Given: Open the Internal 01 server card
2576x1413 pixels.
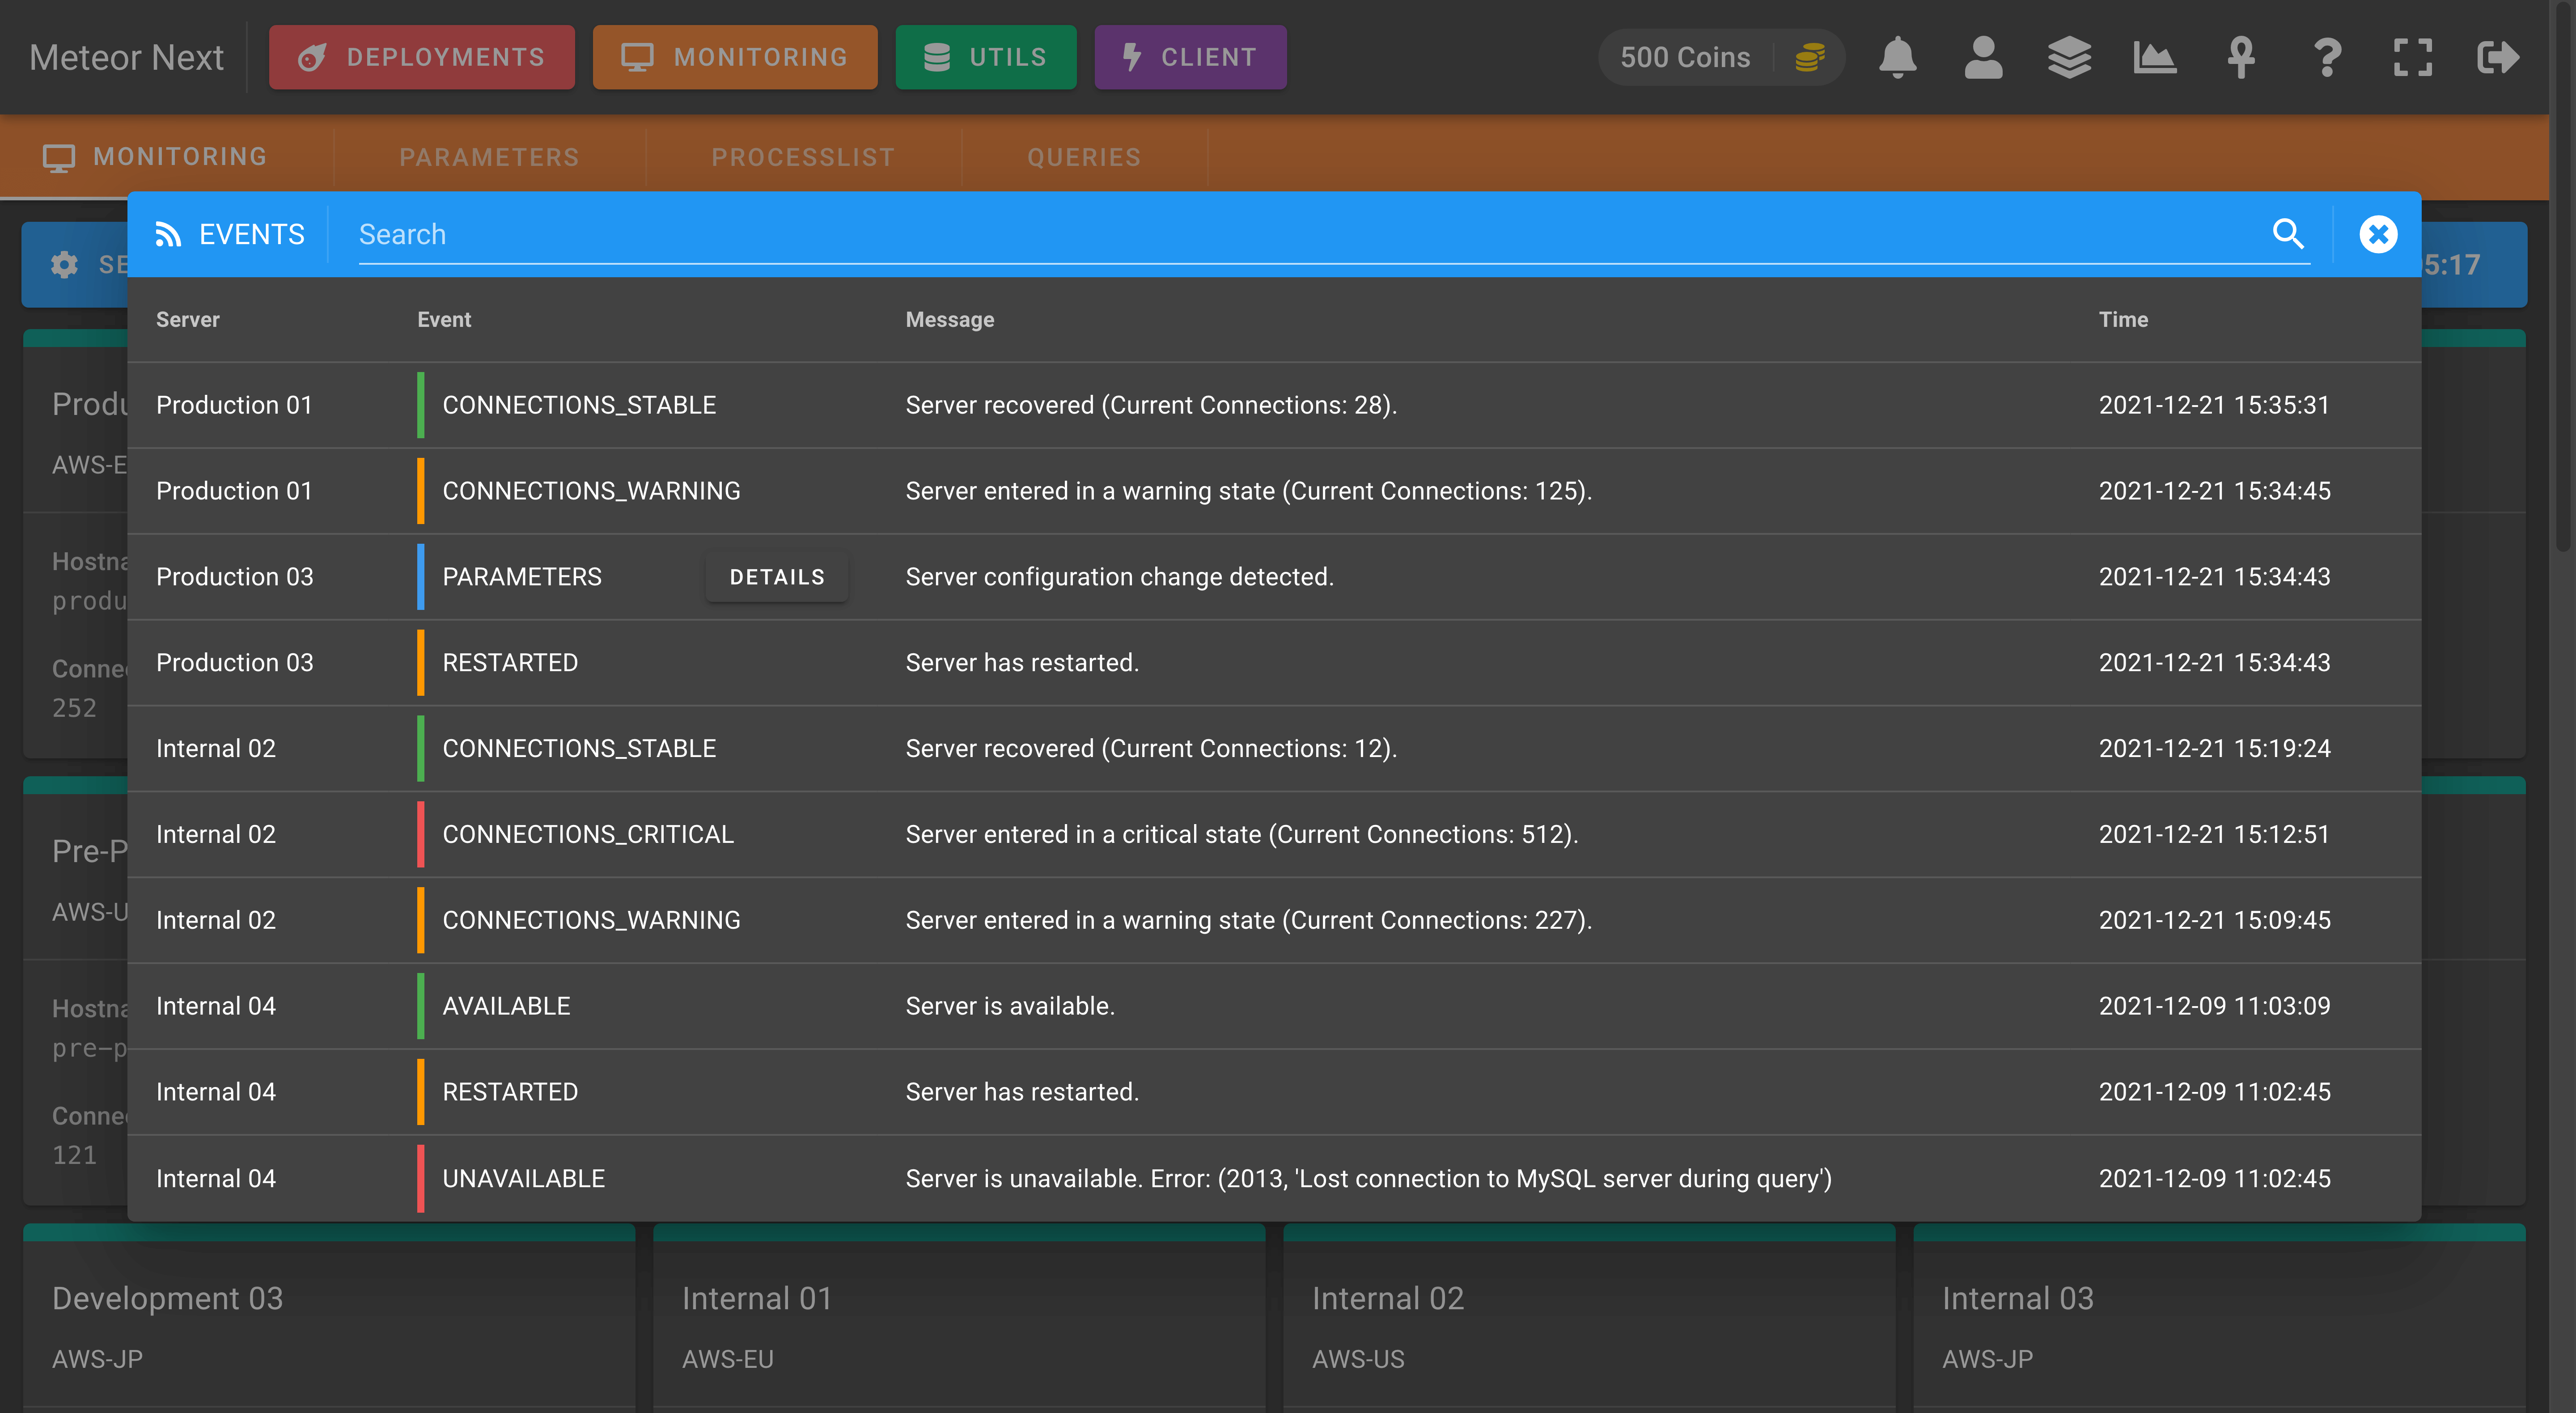Looking at the screenshot, I should [959, 1318].
